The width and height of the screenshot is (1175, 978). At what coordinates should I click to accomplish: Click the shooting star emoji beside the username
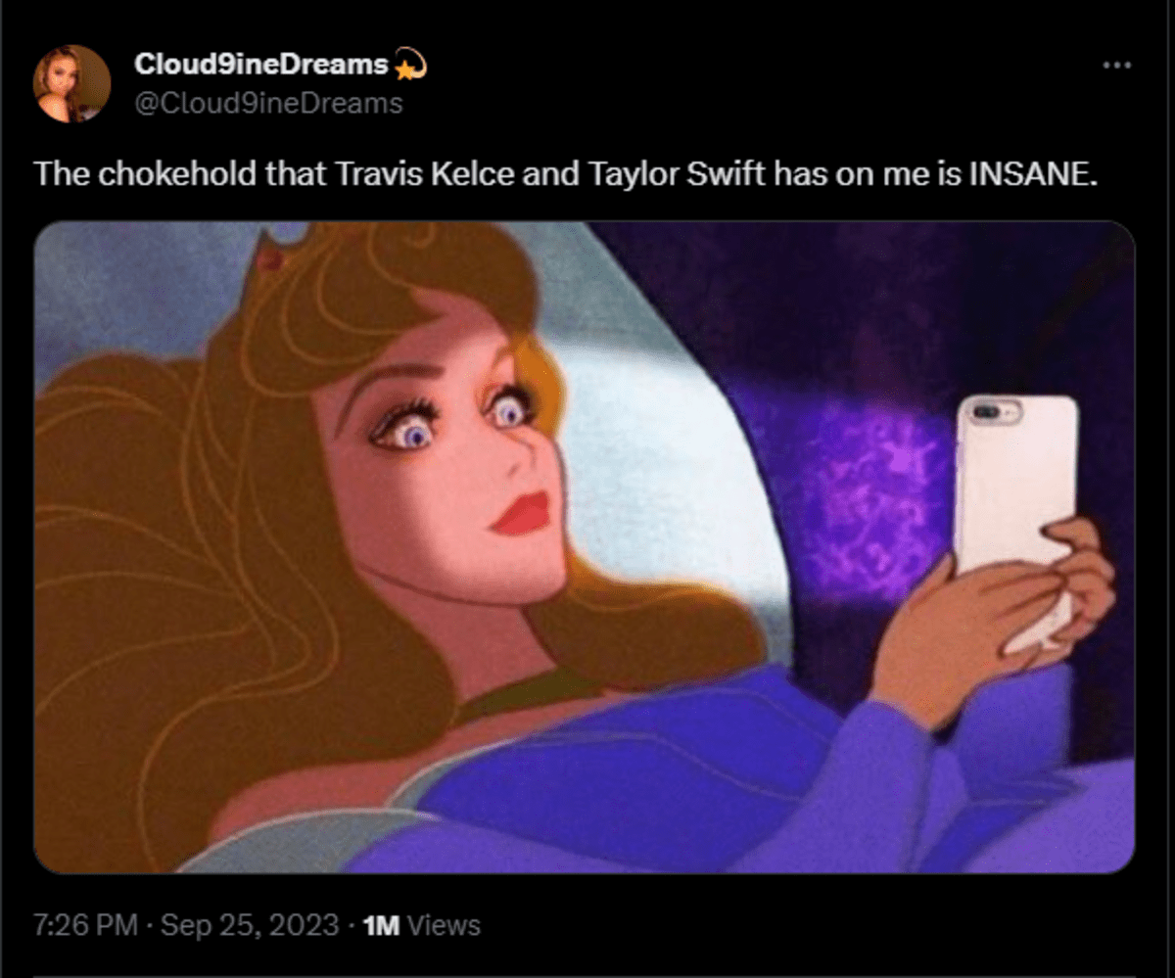(x=406, y=65)
